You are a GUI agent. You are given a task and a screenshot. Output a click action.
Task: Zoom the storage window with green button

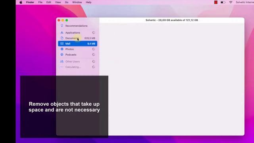pyautogui.click(x=67, y=20)
